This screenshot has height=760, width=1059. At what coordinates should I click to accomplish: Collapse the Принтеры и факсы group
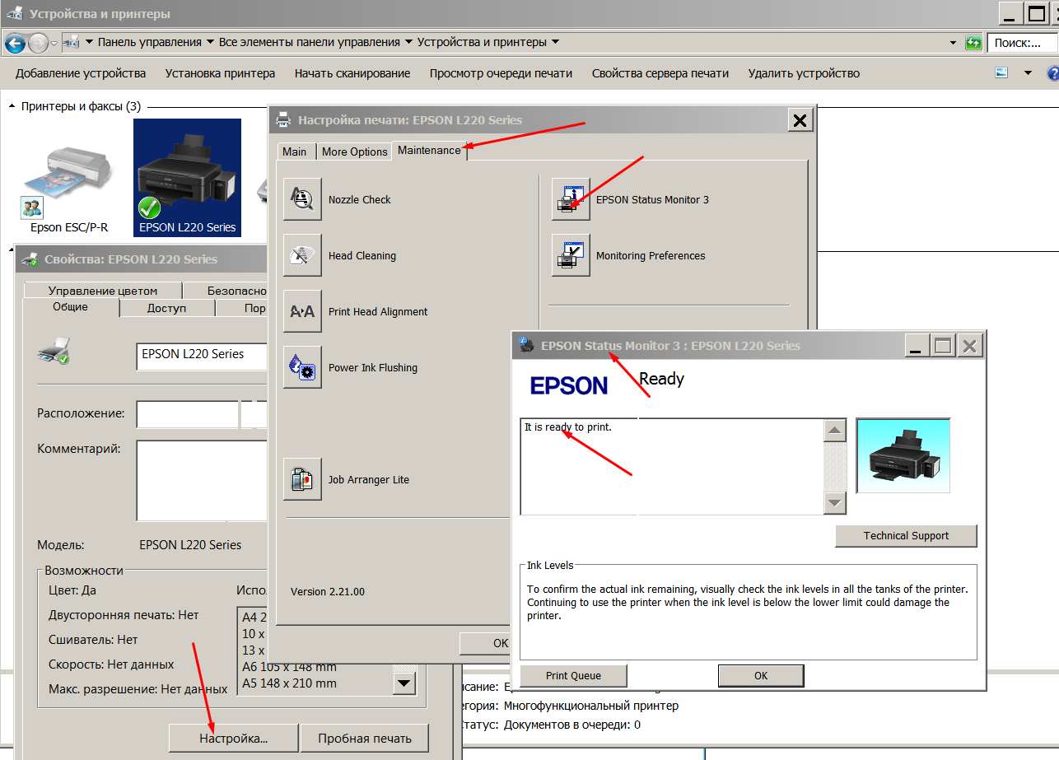(x=12, y=106)
